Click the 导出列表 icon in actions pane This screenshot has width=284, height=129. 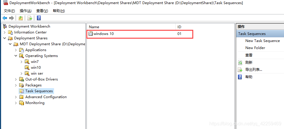coord(240,70)
